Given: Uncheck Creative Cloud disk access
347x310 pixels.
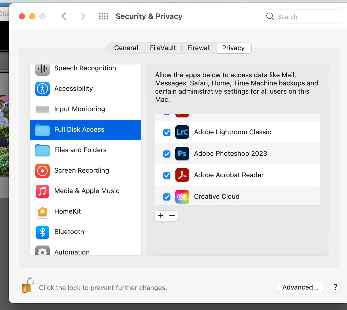Looking at the screenshot, I should pos(167,197).
